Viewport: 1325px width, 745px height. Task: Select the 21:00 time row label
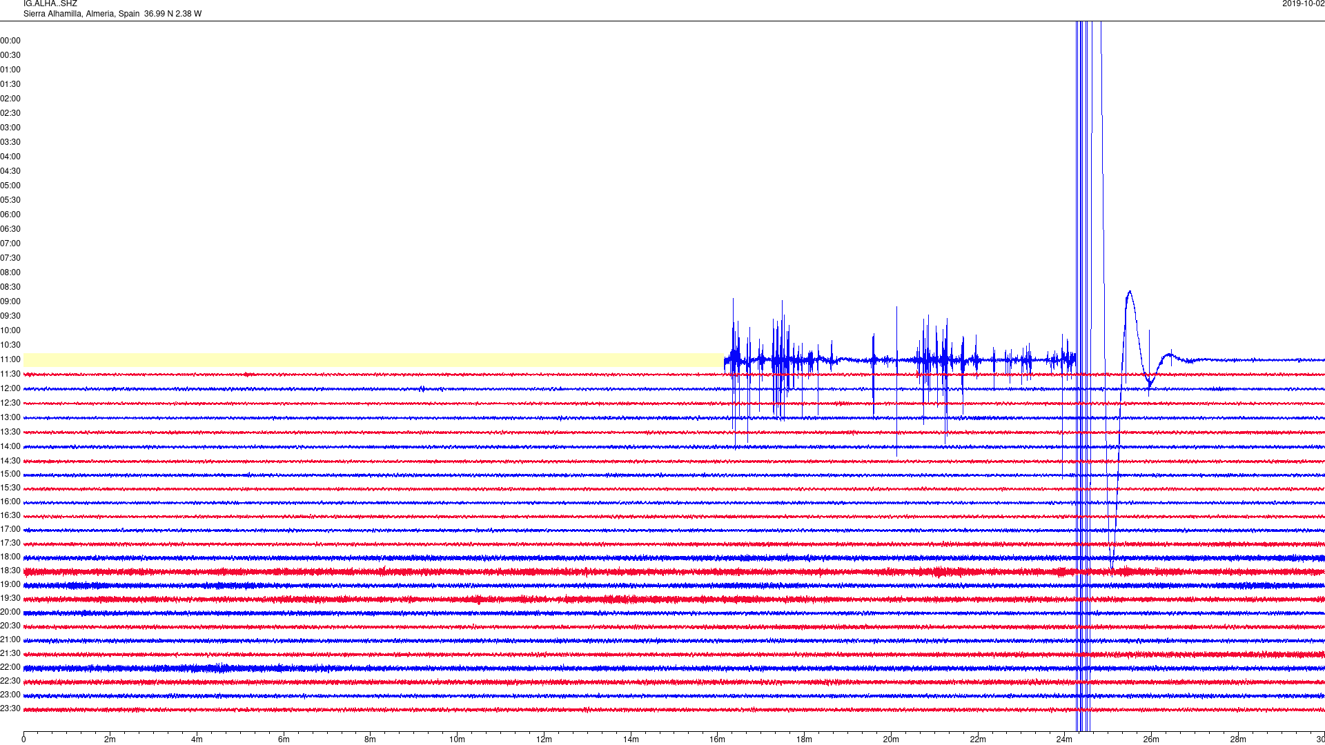point(10,639)
